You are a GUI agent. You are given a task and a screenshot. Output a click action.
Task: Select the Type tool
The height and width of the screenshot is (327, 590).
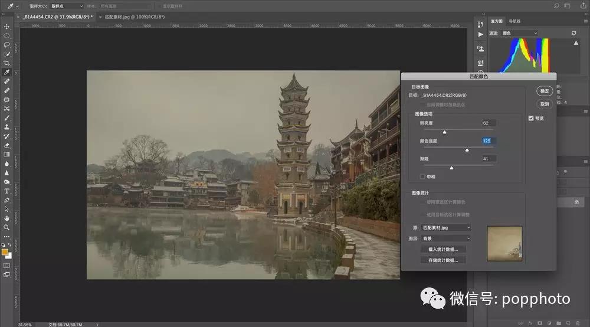(6, 191)
